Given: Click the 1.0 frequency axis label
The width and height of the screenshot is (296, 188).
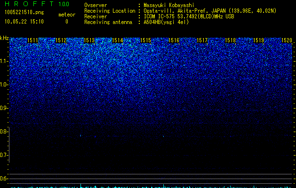Looking at the screenshot, I should [x=4, y=85].
